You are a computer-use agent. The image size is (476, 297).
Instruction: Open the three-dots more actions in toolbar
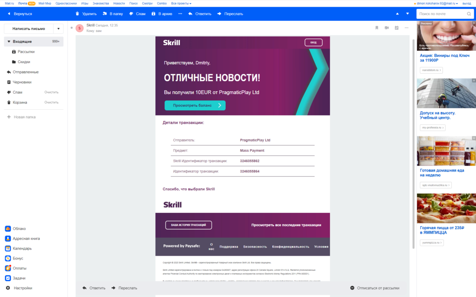click(x=180, y=14)
